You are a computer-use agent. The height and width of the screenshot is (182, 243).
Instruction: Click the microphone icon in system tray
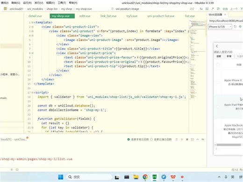coord(226,177)
